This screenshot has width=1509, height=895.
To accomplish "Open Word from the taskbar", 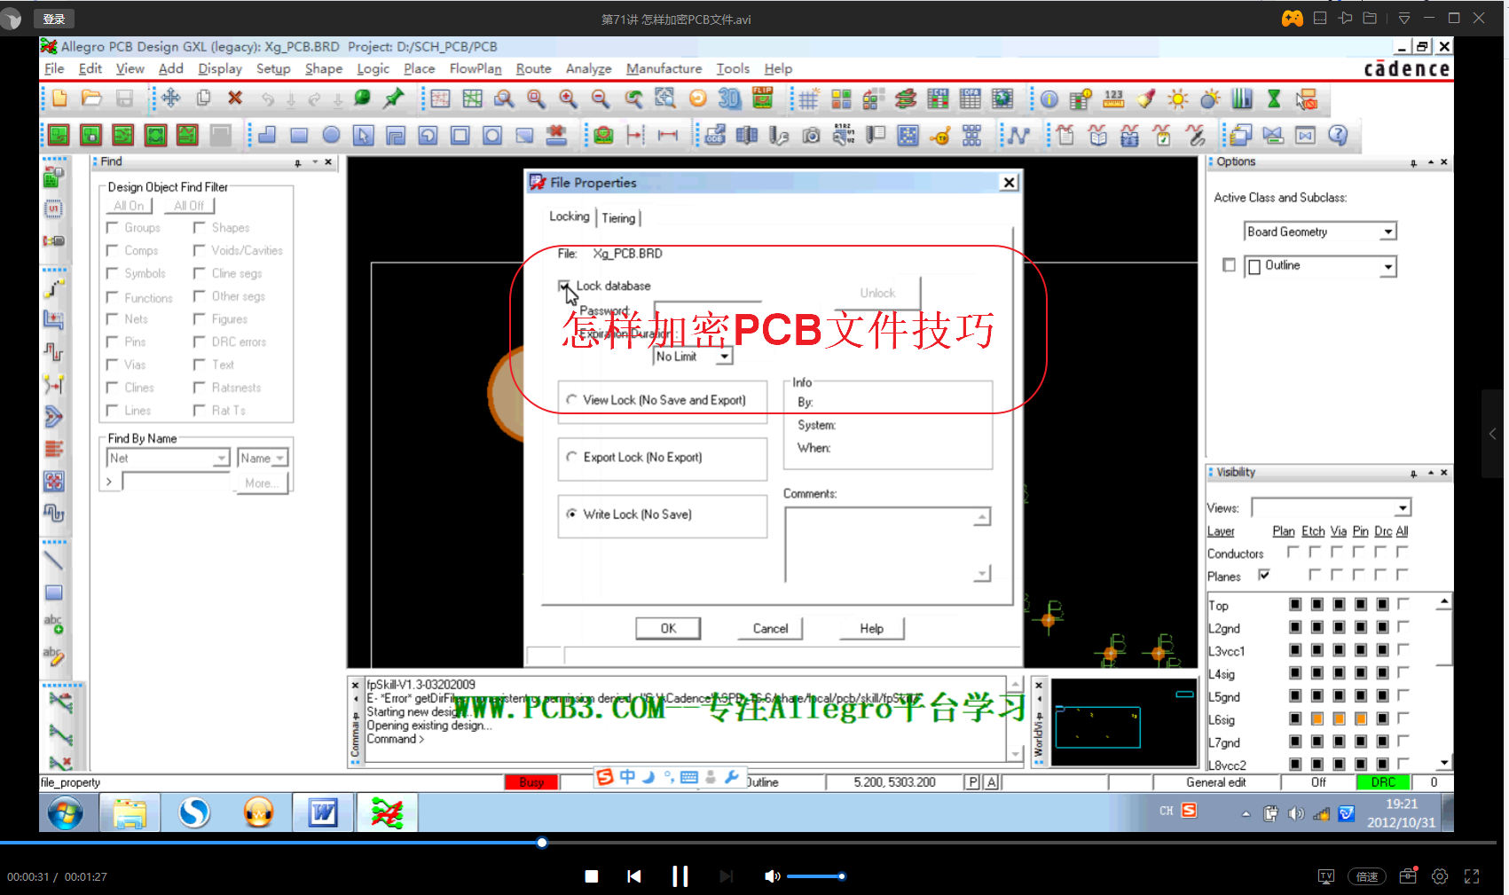I will pos(323,813).
